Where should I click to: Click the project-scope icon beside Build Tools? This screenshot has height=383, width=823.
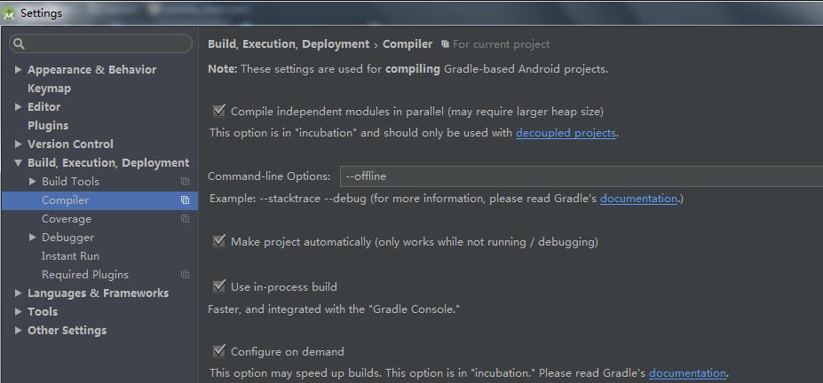tap(185, 182)
